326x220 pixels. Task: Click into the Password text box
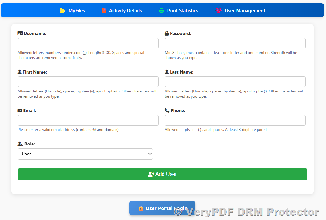coord(235,43)
